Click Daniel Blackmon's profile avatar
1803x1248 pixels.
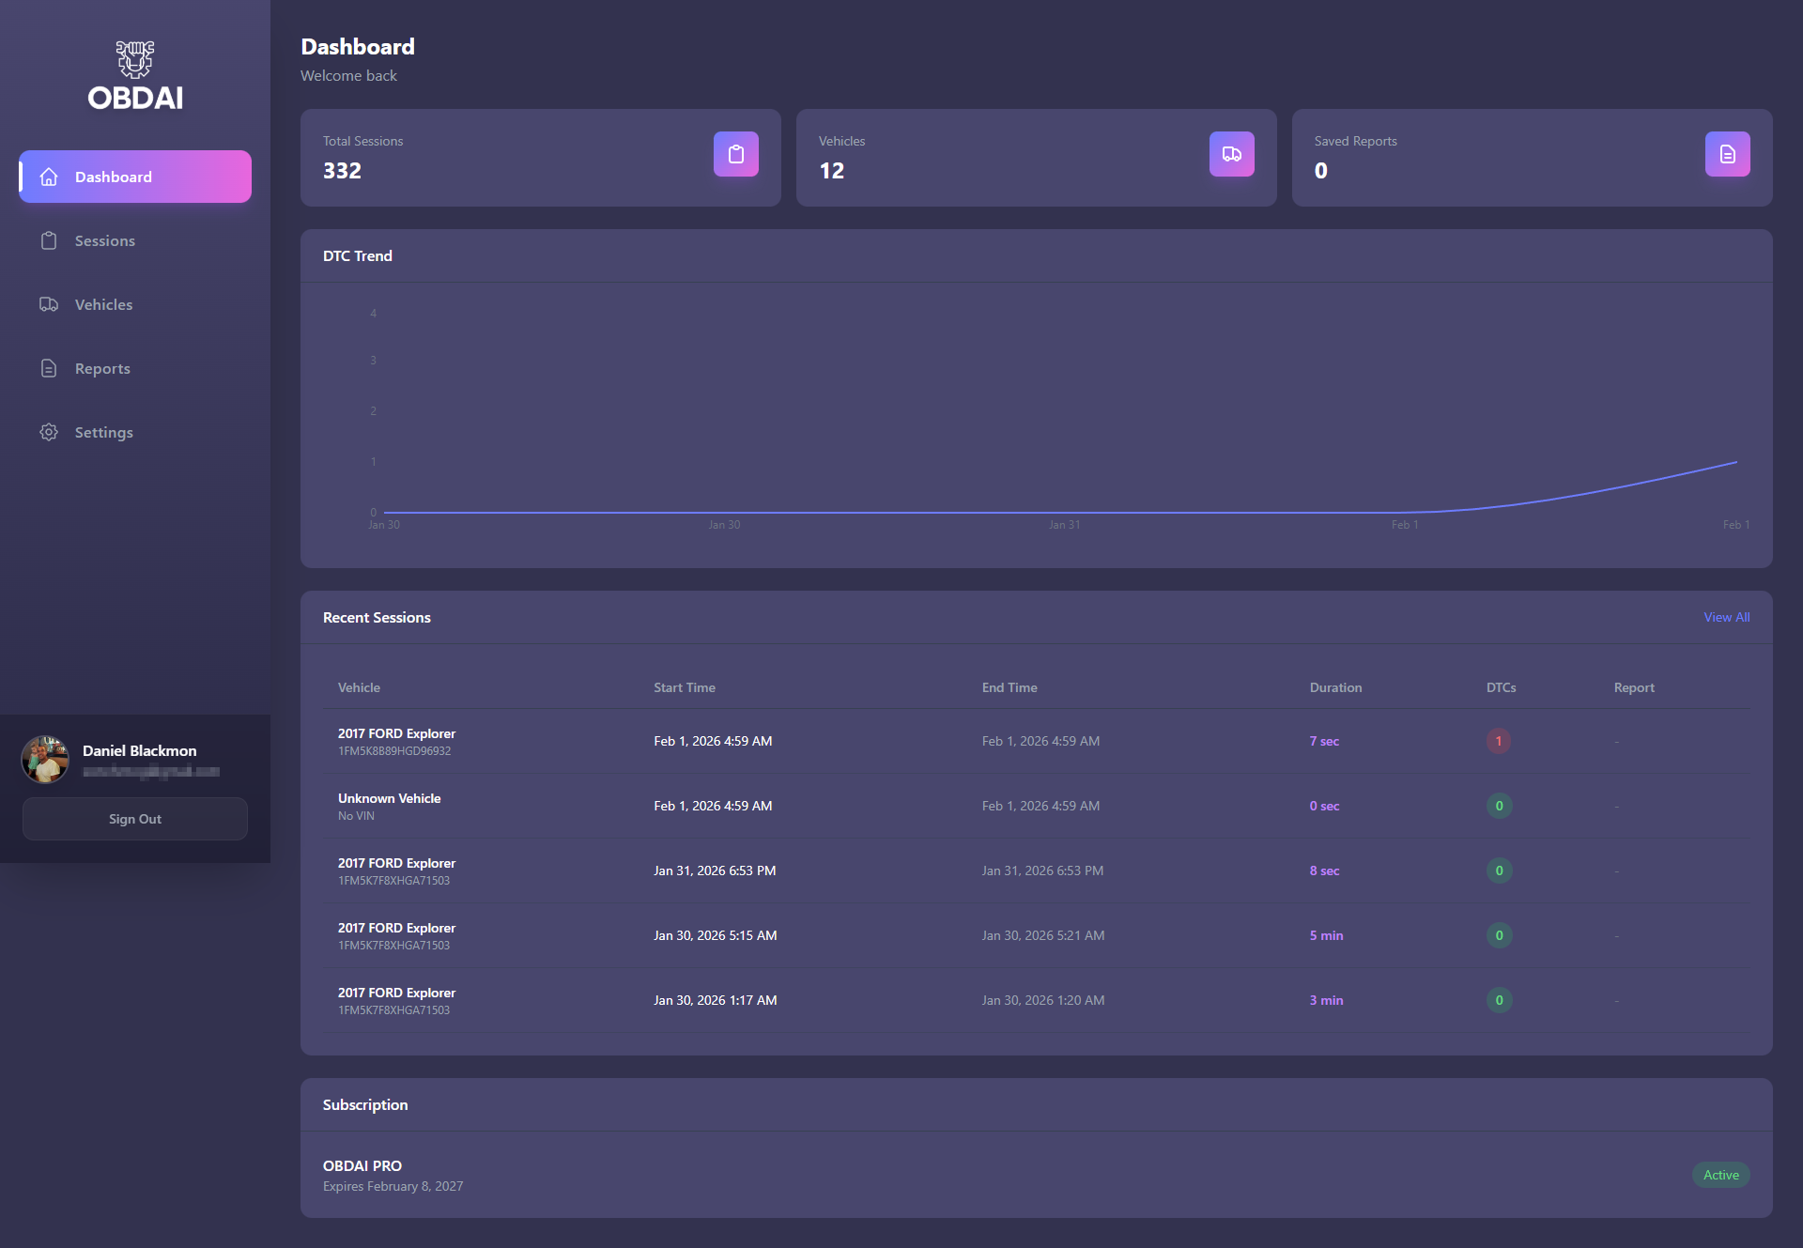44,759
